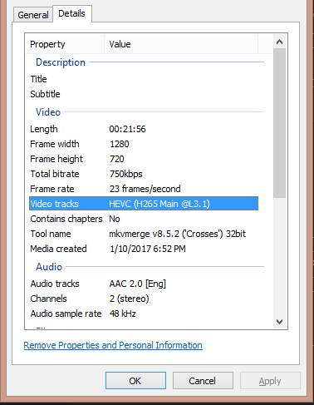Click the 48 kHz value

pyautogui.click(x=123, y=314)
